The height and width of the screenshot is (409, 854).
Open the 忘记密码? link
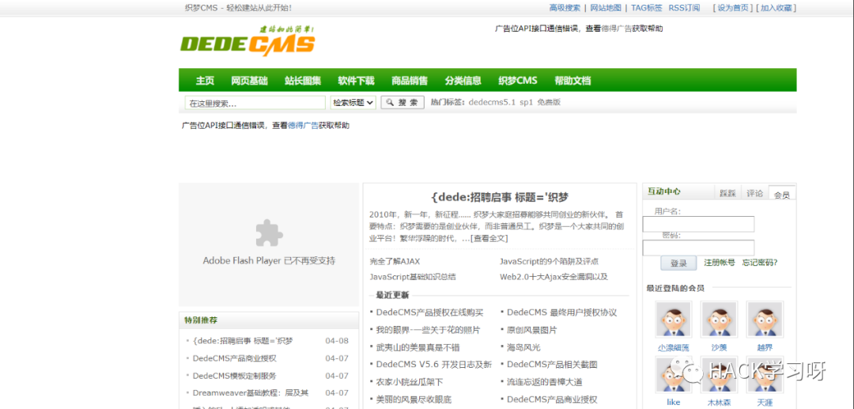(x=760, y=263)
